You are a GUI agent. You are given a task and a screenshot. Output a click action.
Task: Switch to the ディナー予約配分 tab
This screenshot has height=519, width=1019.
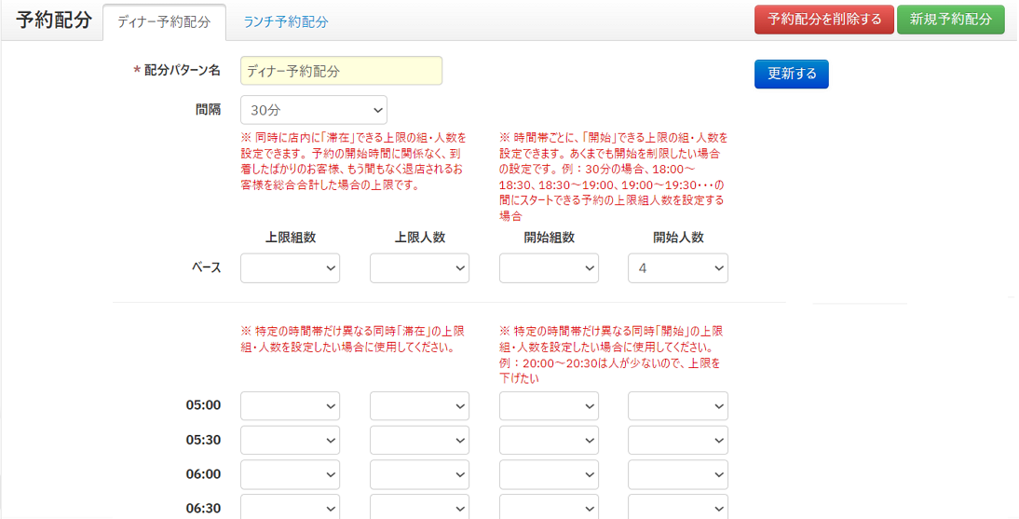coord(164,21)
